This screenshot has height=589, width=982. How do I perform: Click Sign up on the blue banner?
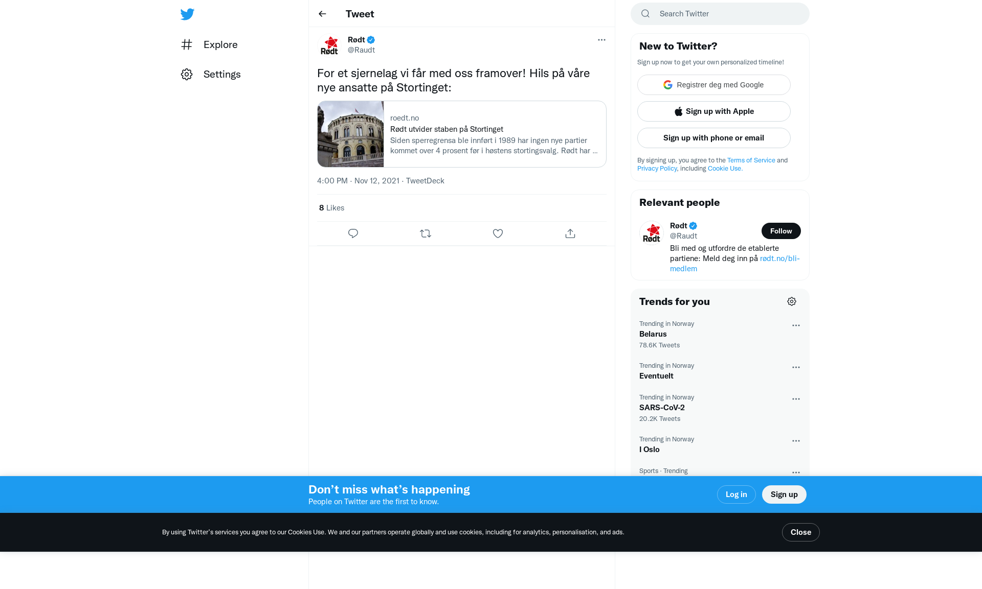784,494
